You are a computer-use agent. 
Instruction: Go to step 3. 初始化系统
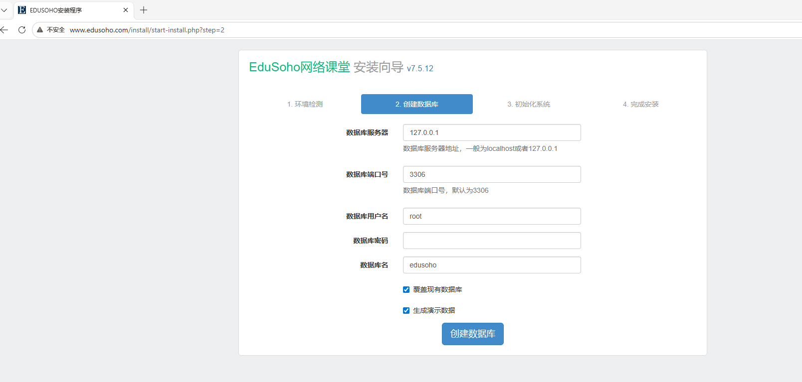tap(529, 104)
